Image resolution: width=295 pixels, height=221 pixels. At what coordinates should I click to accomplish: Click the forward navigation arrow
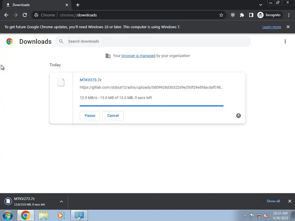(16, 15)
